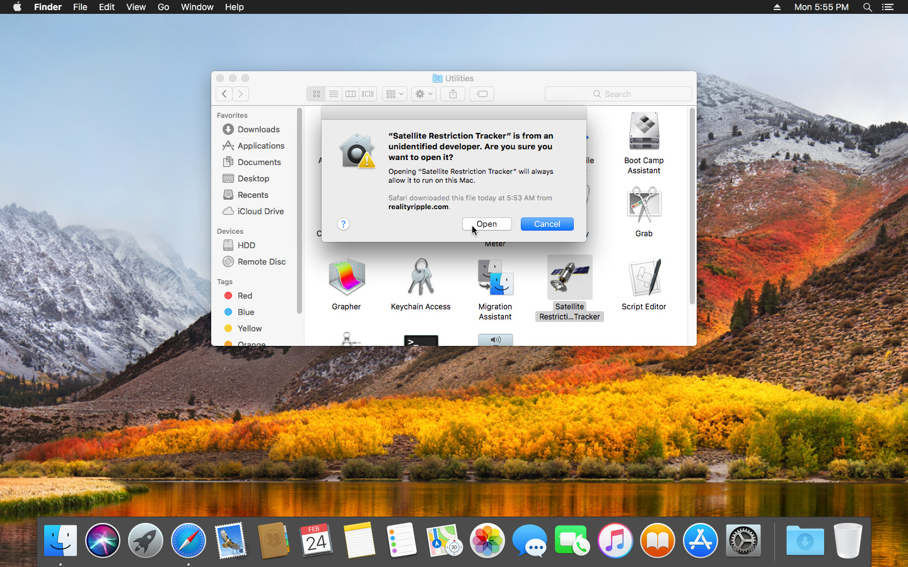
Task: Select the Satellite Restriction Tracker icon
Action: (569, 277)
